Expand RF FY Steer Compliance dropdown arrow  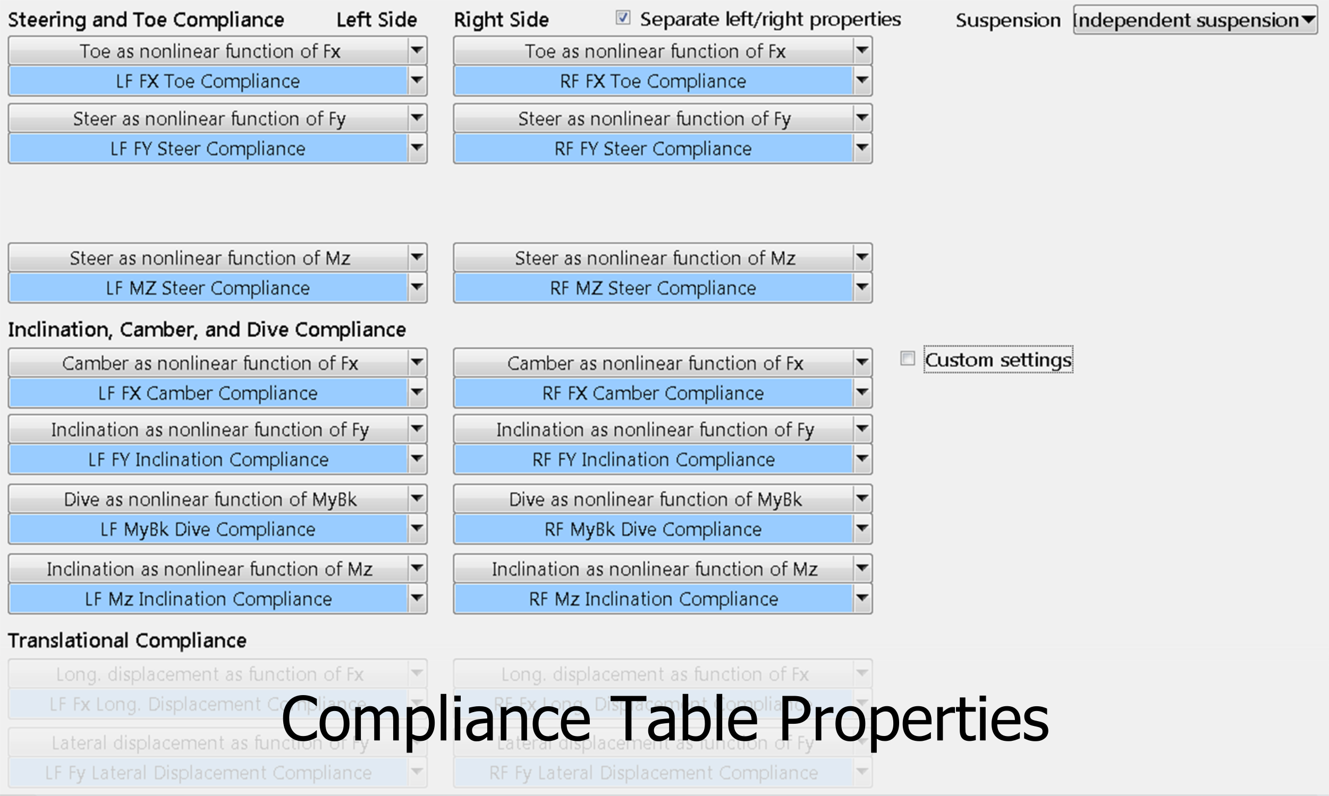(x=862, y=149)
